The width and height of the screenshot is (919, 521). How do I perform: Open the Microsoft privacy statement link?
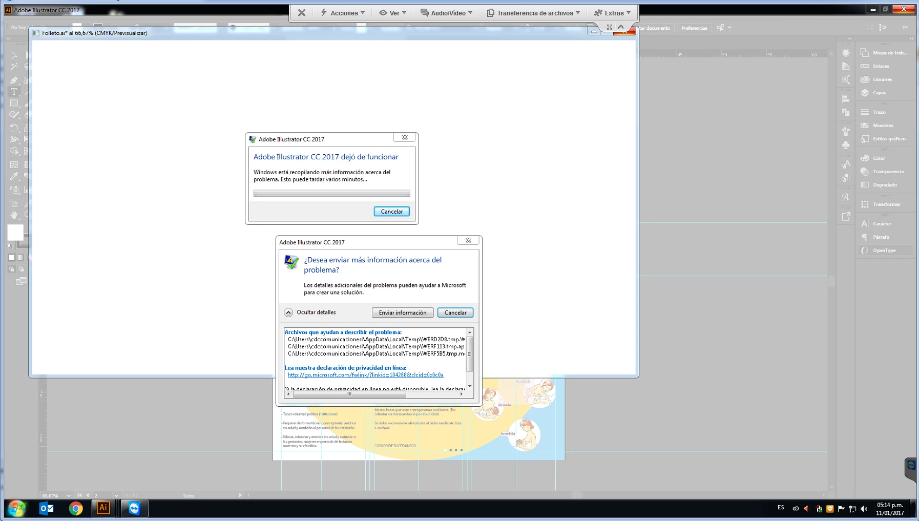pyautogui.click(x=365, y=375)
